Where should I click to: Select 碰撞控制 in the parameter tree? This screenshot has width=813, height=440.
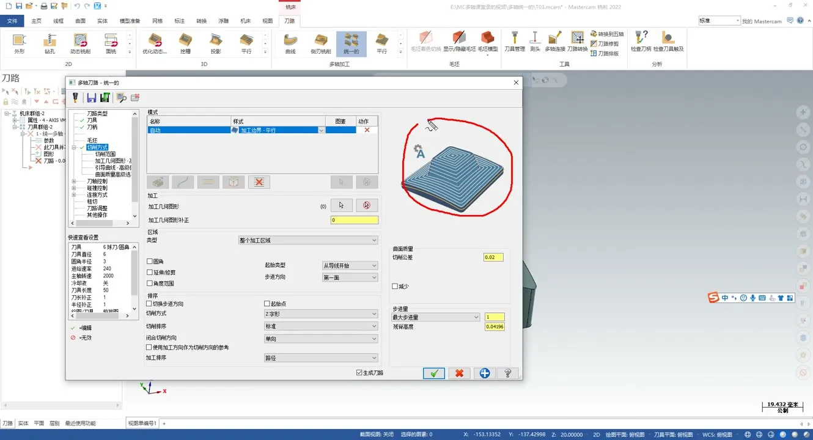point(97,188)
